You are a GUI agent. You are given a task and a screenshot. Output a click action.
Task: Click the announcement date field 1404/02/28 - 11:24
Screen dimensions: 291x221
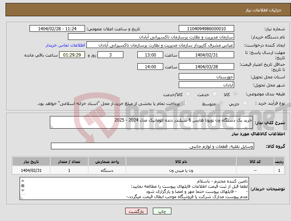57,29
